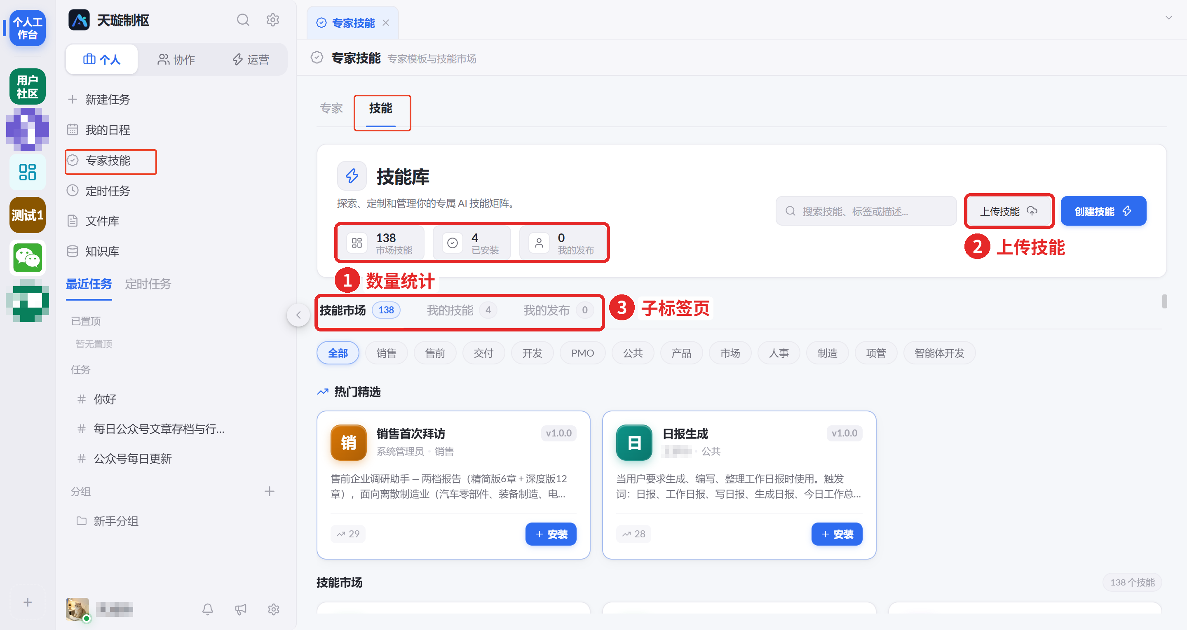This screenshot has width=1187, height=630.
Task: Collapse the sidebar with chevron handle
Action: tap(298, 315)
